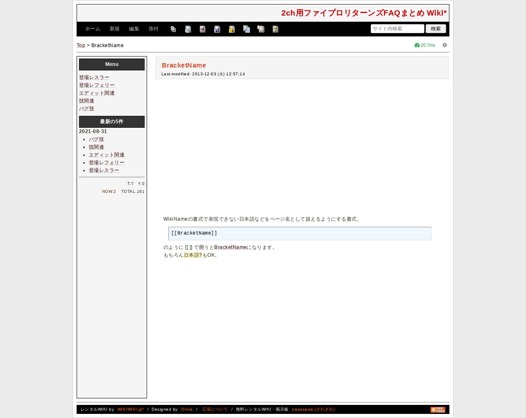Open 登場レフェリー in the 最新の5件 list

pos(107,163)
